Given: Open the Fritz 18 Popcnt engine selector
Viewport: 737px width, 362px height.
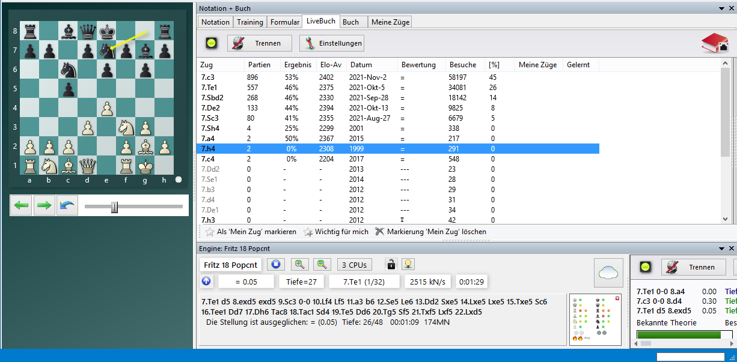Looking at the screenshot, I should pos(230,265).
